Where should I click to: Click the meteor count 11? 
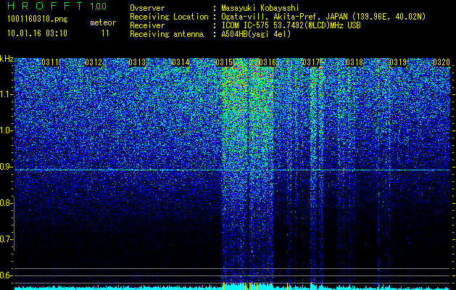[105, 33]
